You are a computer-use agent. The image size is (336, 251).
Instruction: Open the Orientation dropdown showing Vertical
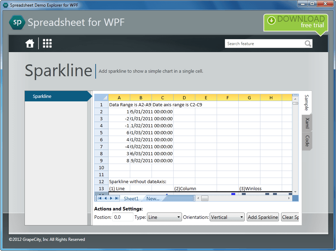pyautogui.click(x=227, y=217)
